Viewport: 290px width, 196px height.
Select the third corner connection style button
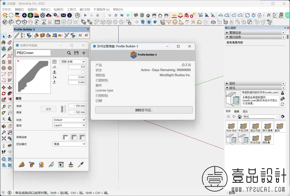tap(82, 137)
